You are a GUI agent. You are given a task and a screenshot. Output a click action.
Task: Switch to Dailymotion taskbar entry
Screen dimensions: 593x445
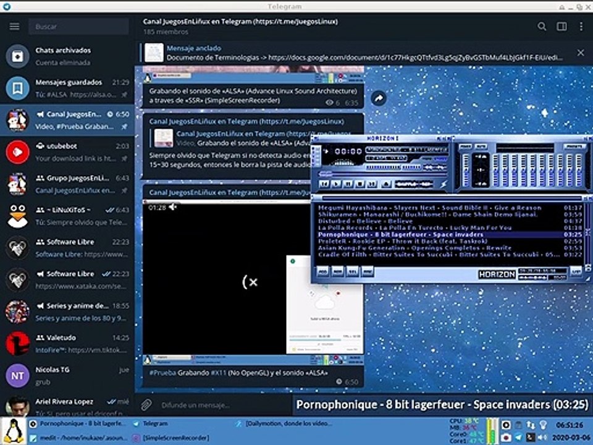(284, 424)
